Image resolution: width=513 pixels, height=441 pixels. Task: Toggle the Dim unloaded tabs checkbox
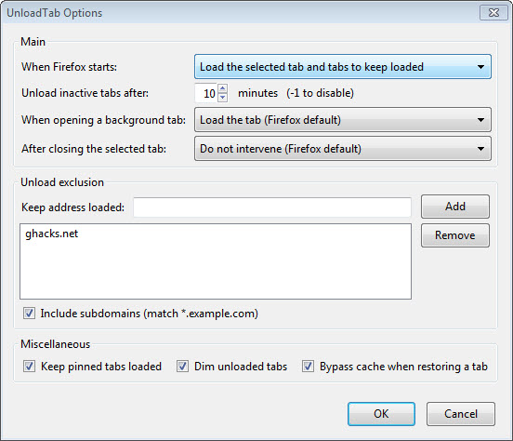(x=182, y=366)
